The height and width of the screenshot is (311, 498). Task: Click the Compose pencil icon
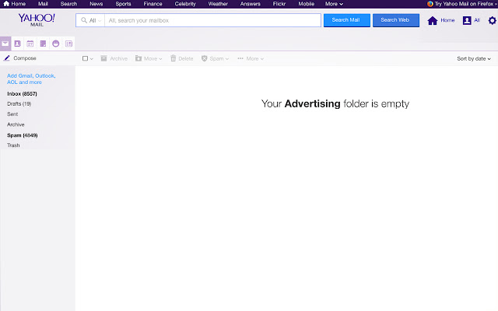click(7, 58)
